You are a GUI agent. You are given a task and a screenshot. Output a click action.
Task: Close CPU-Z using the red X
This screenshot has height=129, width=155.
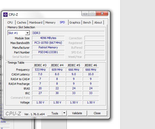(102, 14)
